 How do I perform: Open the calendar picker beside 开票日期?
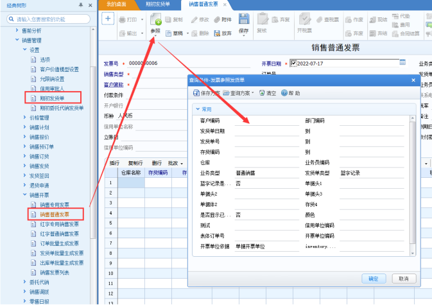point(402,62)
